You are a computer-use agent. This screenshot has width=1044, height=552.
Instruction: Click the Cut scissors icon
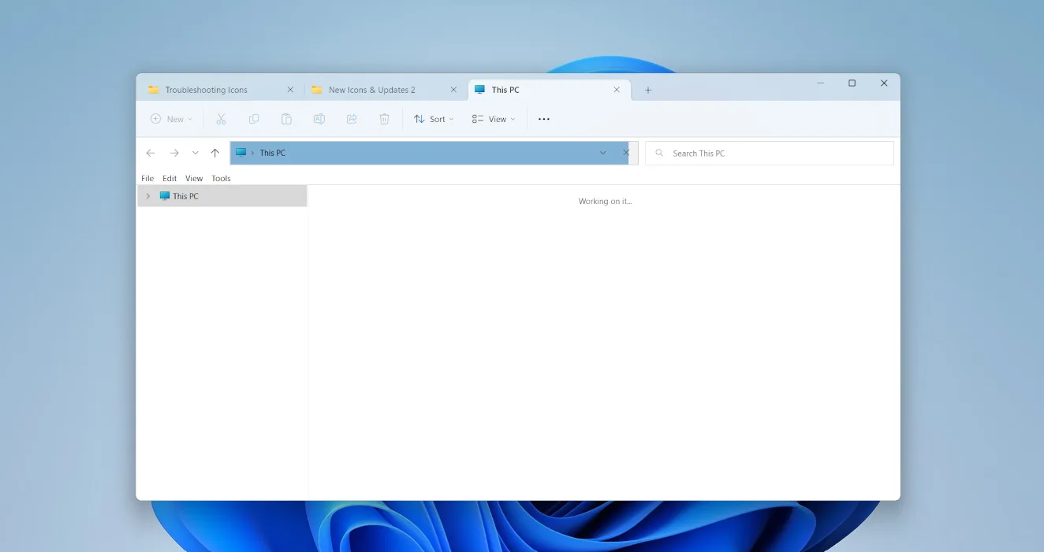[x=221, y=119]
